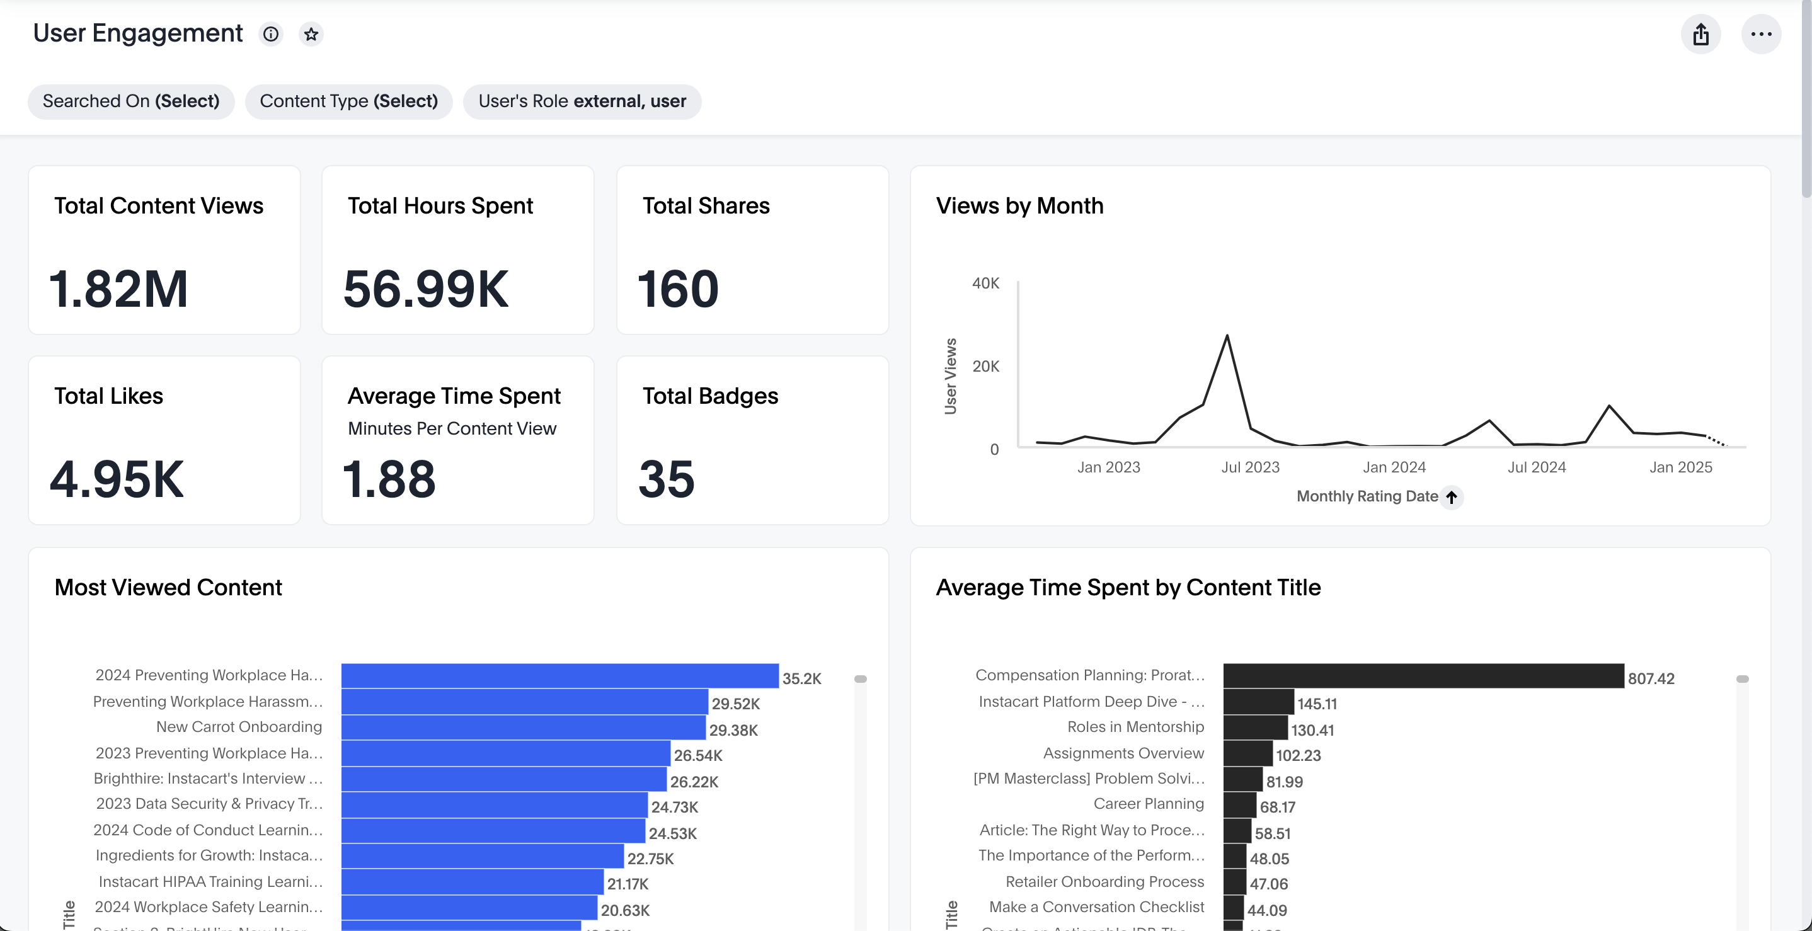Click the 2023 Data Security & Privacy bar
This screenshot has width=1812, height=931.
tap(495, 804)
